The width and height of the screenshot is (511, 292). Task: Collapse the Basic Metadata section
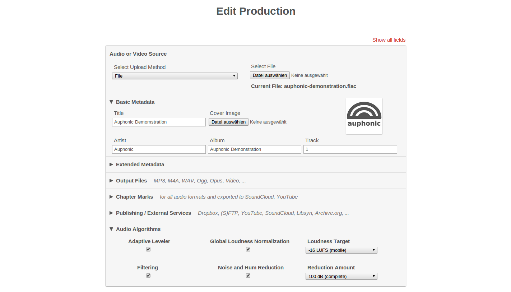point(132,102)
